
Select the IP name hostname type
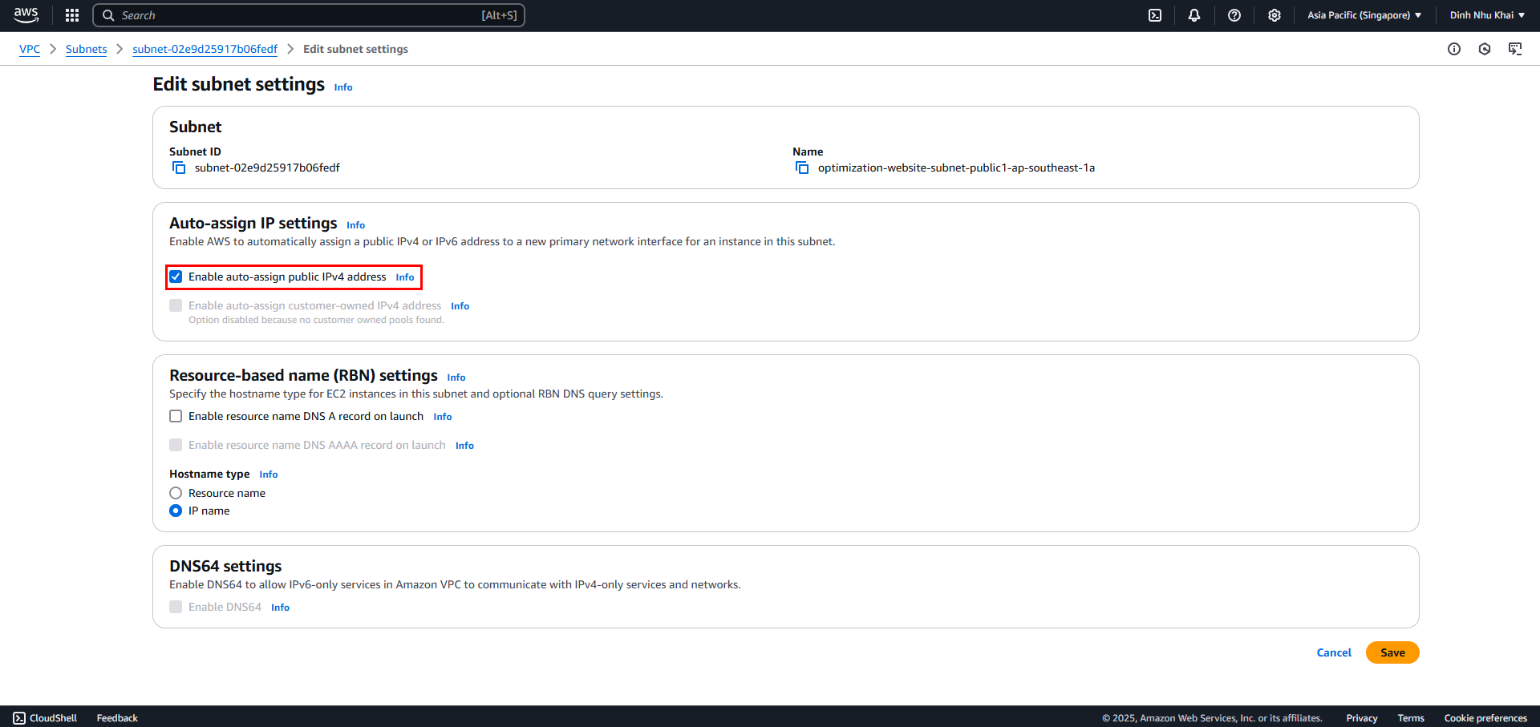click(176, 511)
